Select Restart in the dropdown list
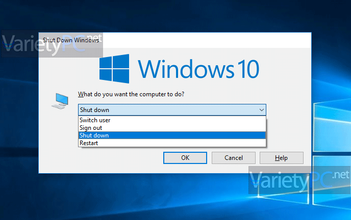 point(172,143)
